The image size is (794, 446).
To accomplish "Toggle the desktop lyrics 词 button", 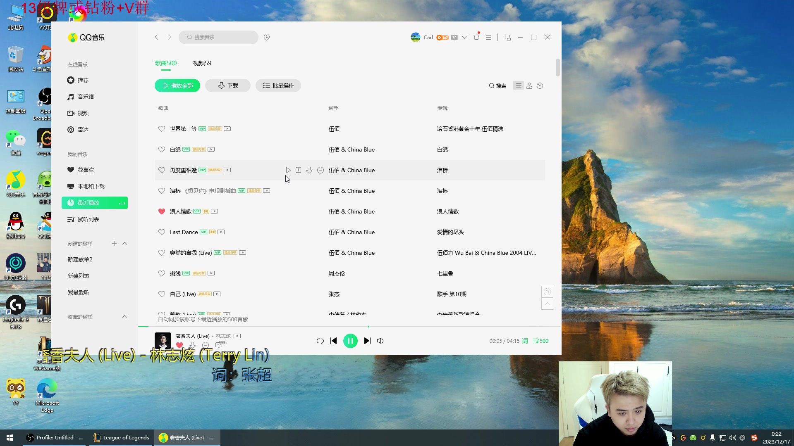I will 525,341.
